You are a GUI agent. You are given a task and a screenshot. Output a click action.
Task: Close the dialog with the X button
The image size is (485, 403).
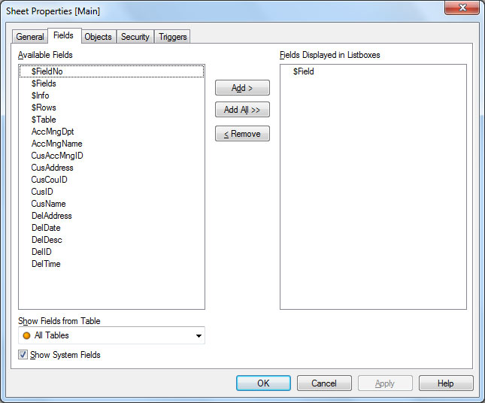coord(462,8)
